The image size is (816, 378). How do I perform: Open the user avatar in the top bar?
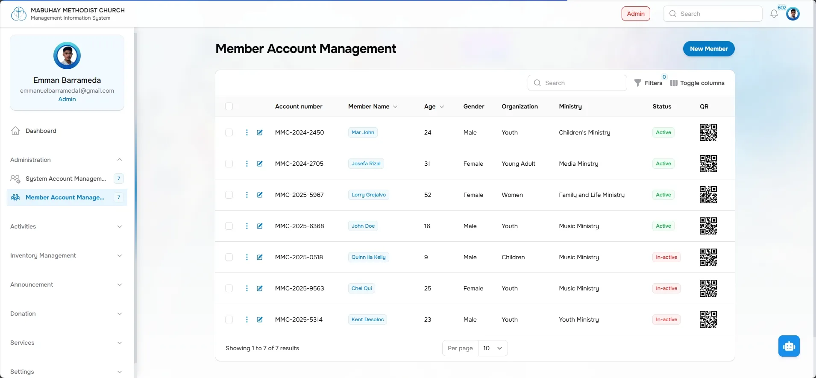pyautogui.click(x=793, y=14)
